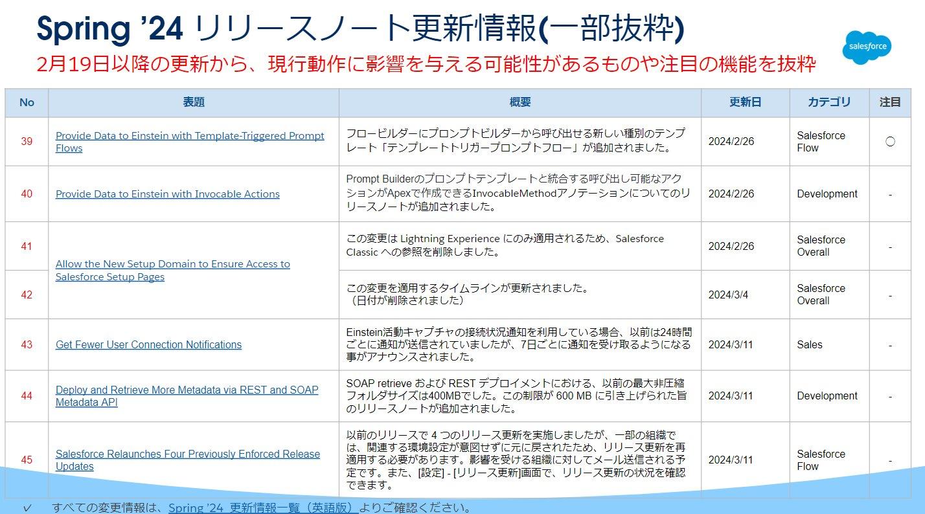Open the Spring '24 更新情報一覧（英語版） link
The height and width of the screenshot is (514, 925).
(x=263, y=508)
